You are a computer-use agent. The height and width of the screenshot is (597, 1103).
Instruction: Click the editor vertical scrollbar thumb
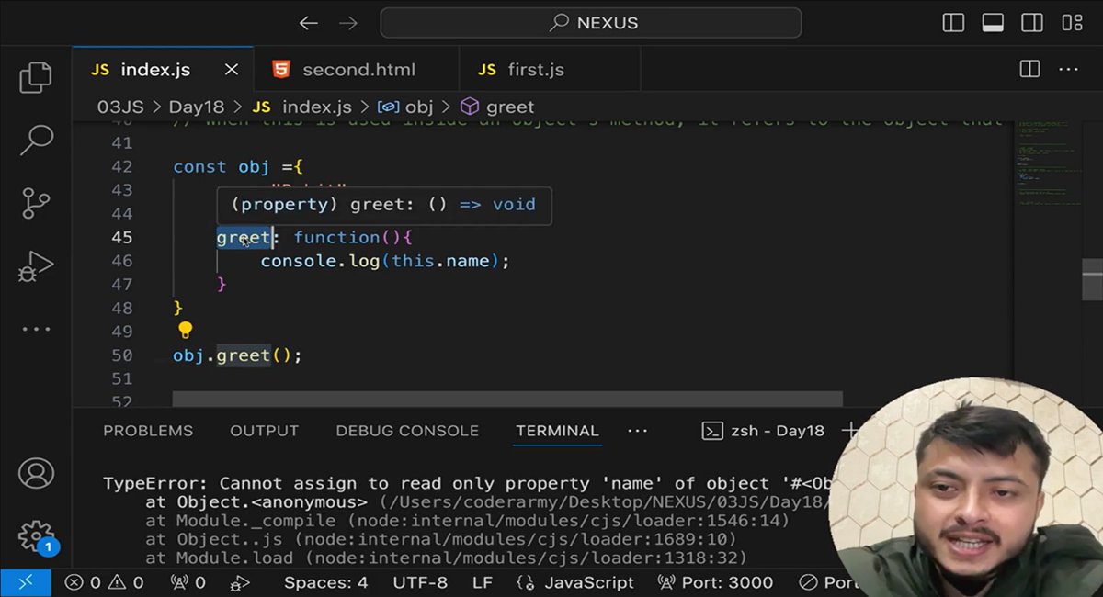pos(1092,281)
